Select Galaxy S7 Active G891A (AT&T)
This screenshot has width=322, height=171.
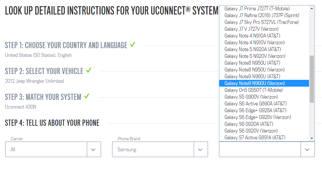[255, 137]
